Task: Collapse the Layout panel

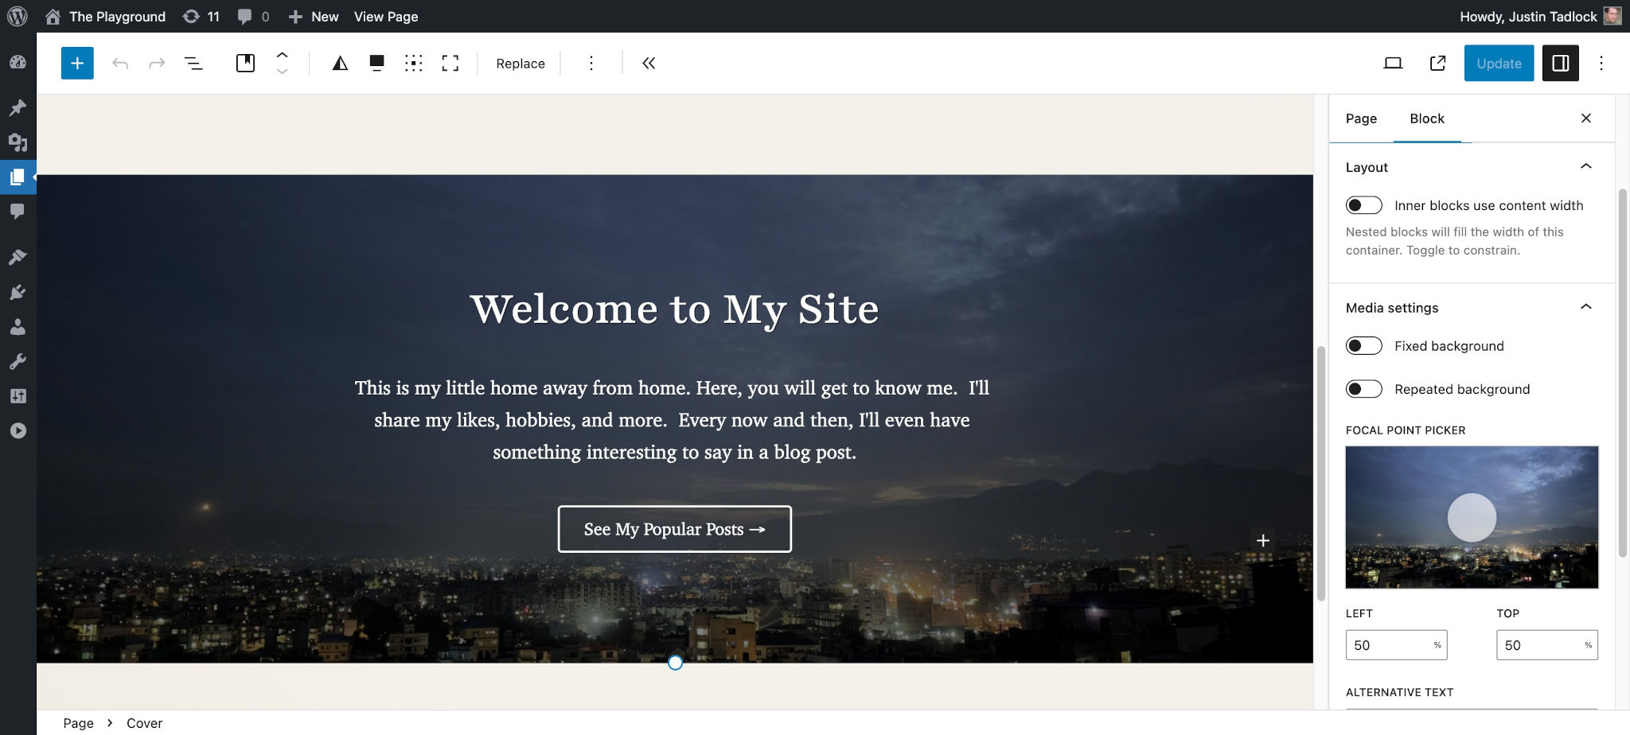Action: pos(1586,167)
